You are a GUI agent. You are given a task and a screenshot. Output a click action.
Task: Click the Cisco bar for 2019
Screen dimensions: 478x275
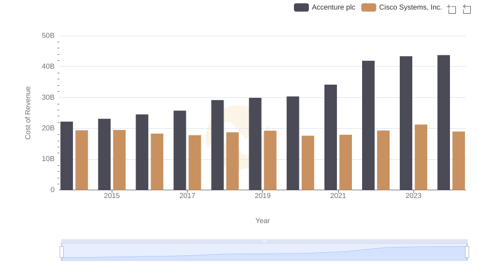pyautogui.click(x=270, y=160)
